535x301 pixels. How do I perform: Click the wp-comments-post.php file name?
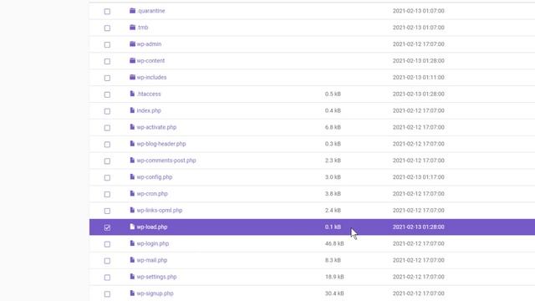tap(166, 161)
